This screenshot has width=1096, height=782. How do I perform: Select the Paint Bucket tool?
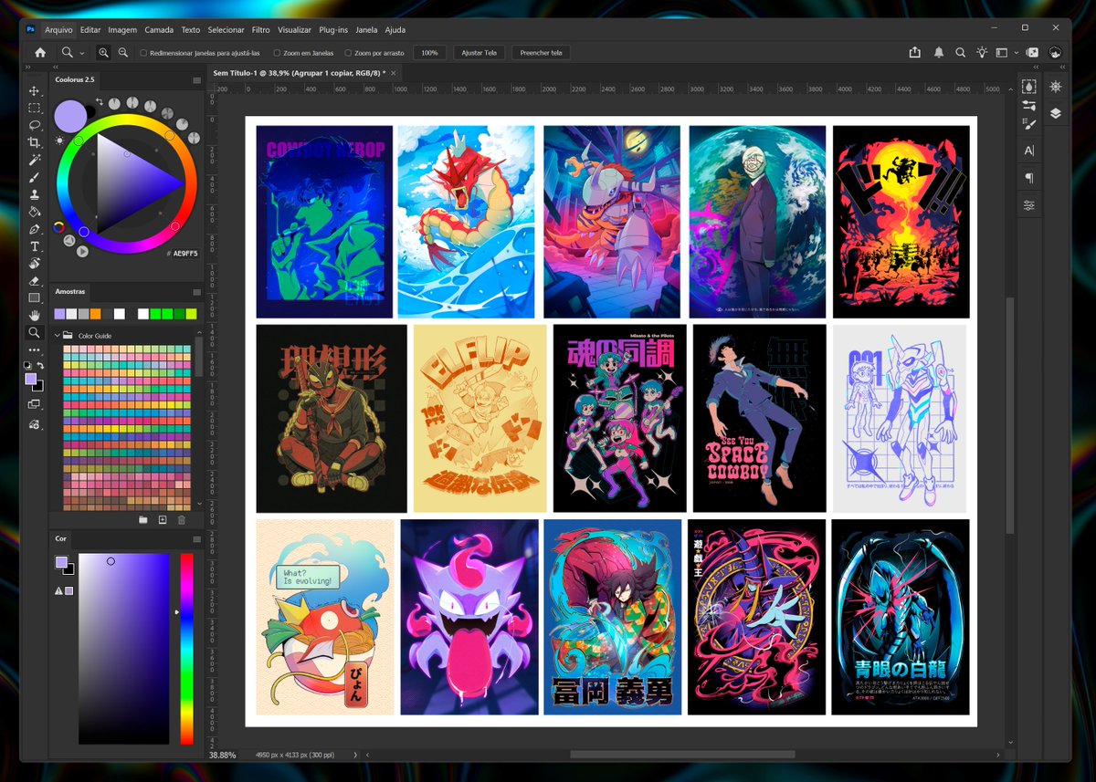34,212
